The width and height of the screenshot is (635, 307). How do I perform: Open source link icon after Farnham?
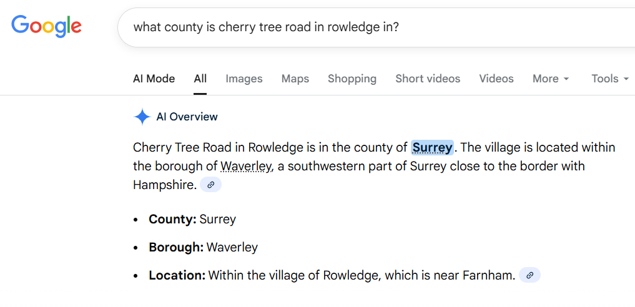pos(529,275)
